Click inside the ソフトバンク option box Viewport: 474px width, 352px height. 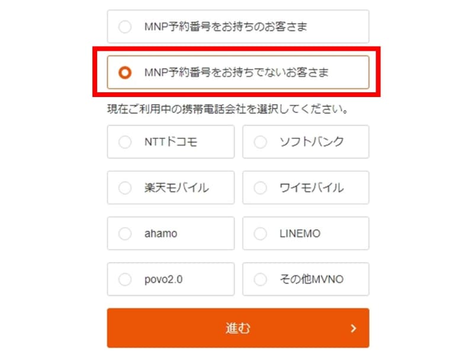pos(306,142)
